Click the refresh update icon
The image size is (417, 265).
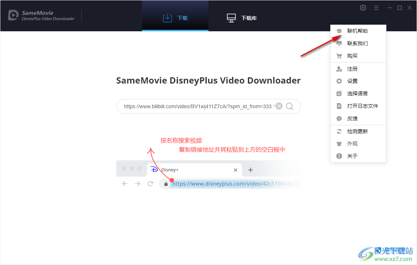point(339,131)
